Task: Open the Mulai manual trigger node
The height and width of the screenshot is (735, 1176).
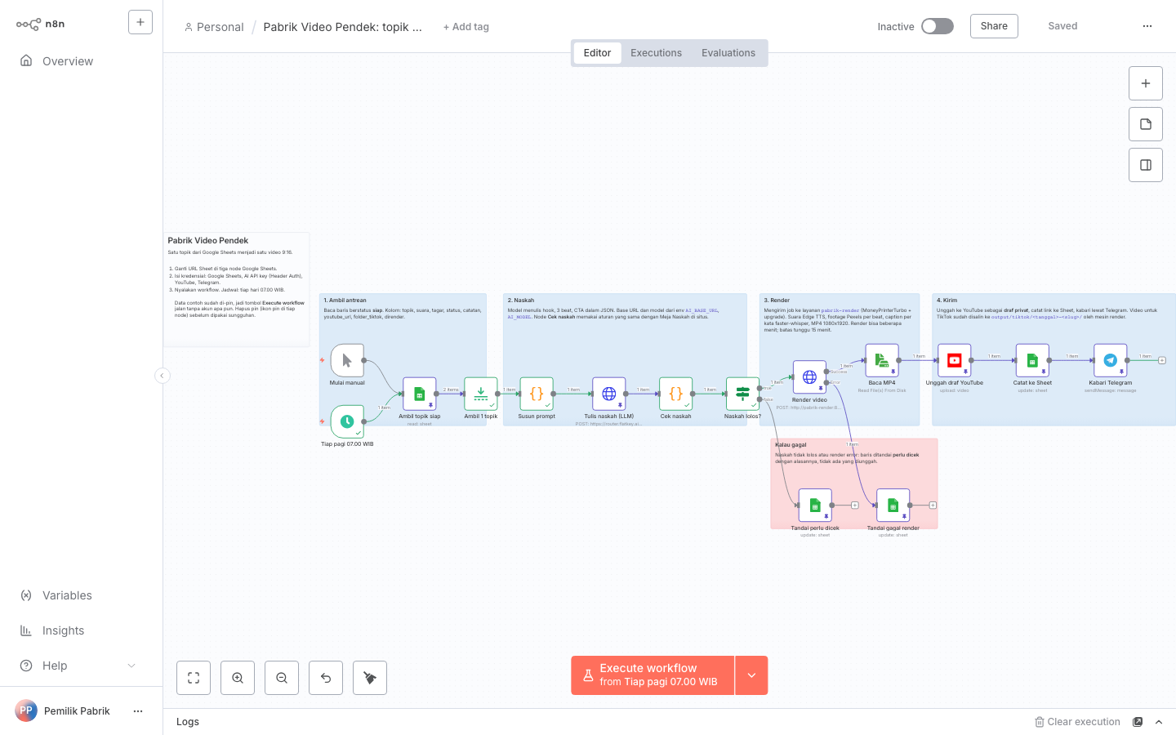Action: click(347, 360)
